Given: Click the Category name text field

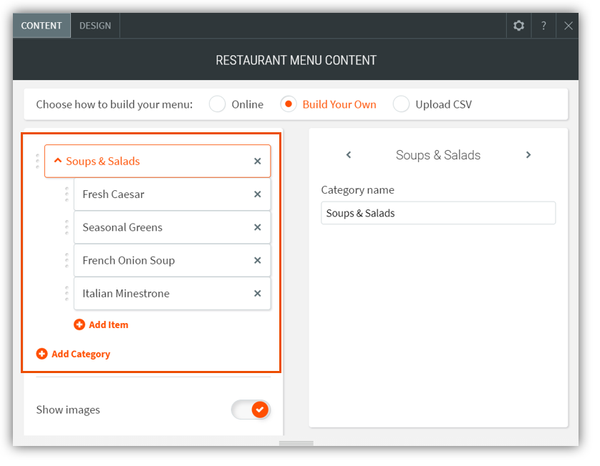Looking at the screenshot, I should click(438, 213).
